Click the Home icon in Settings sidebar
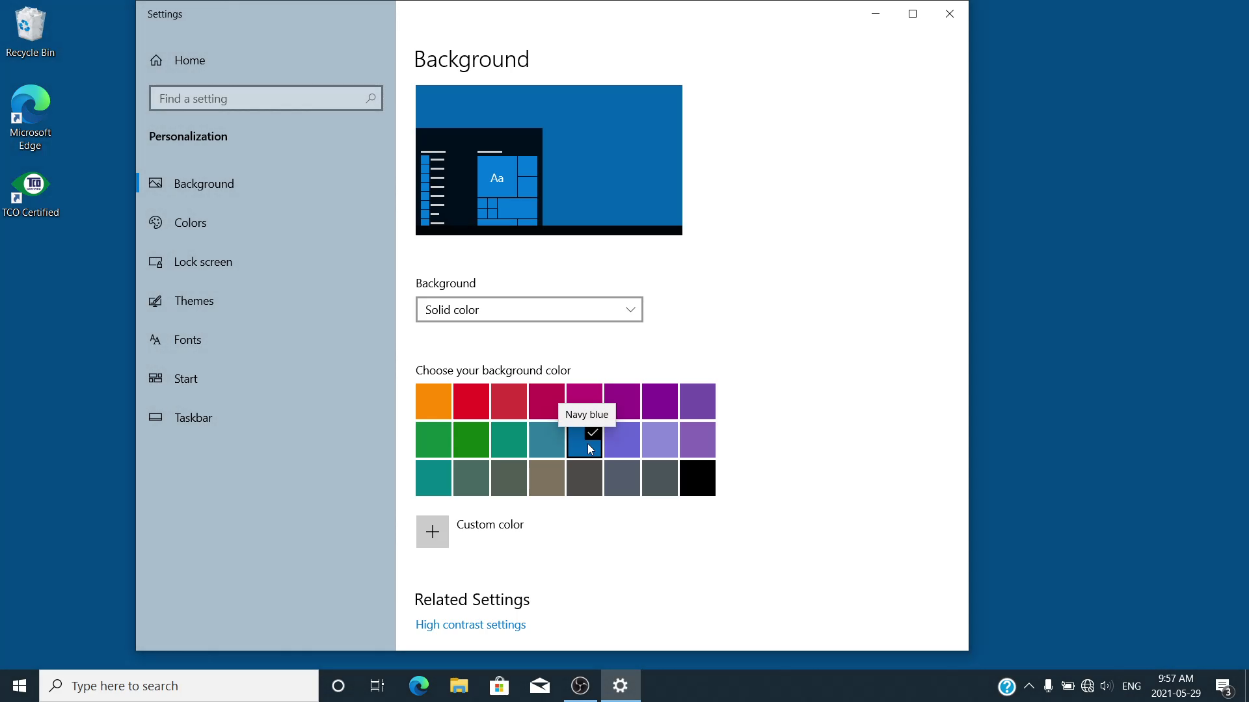The height and width of the screenshot is (702, 1249). (156, 60)
